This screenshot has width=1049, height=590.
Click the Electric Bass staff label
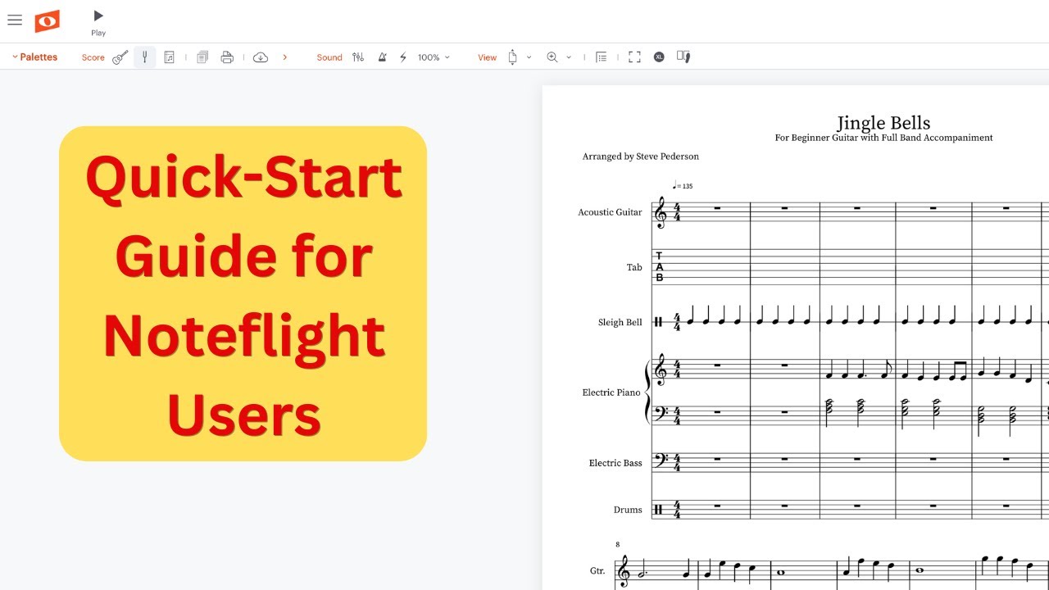pyautogui.click(x=615, y=463)
